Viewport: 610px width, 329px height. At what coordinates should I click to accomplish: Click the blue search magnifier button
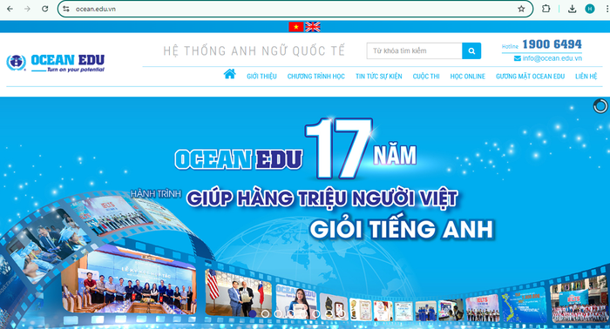point(471,50)
